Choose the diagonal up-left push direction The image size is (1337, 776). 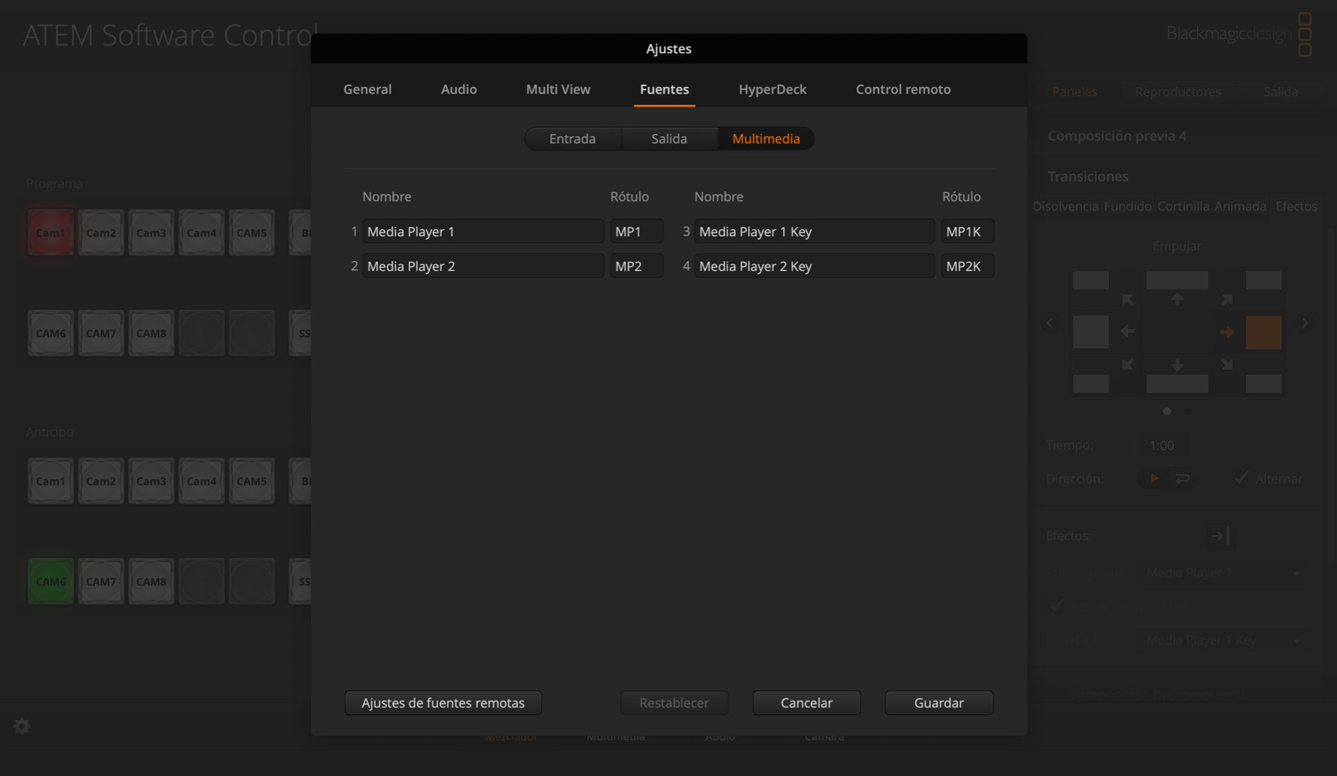coord(1126,300)
